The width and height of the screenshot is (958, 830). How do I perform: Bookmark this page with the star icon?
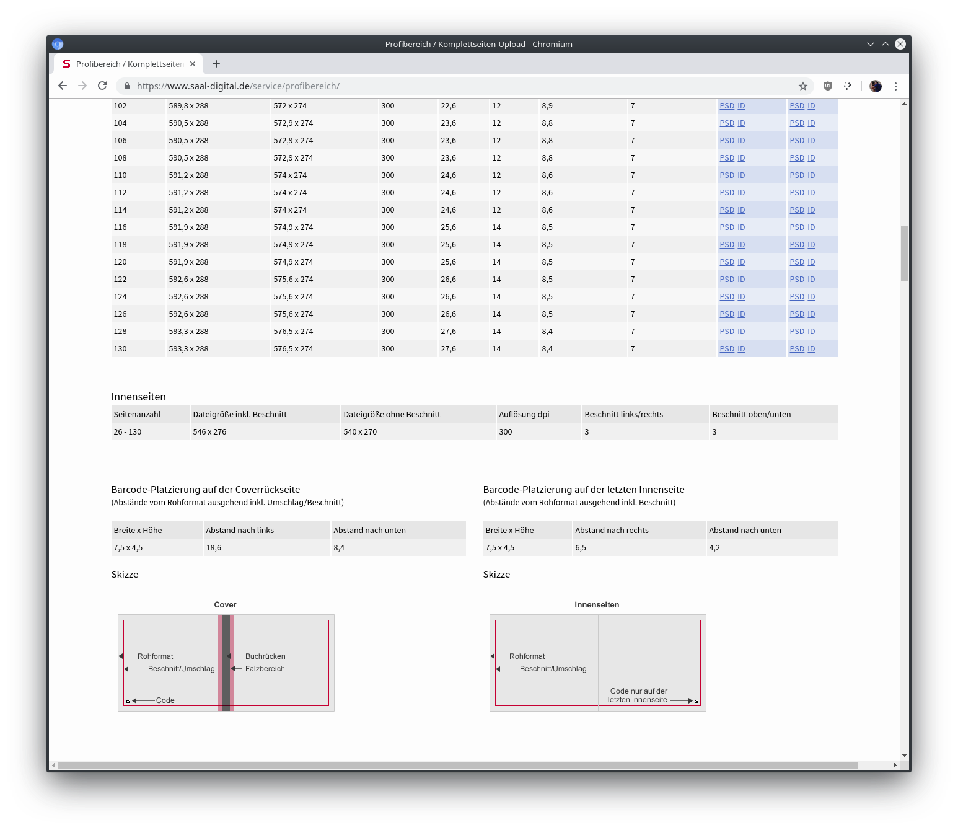pyautogui.click(x=803, y=86)
